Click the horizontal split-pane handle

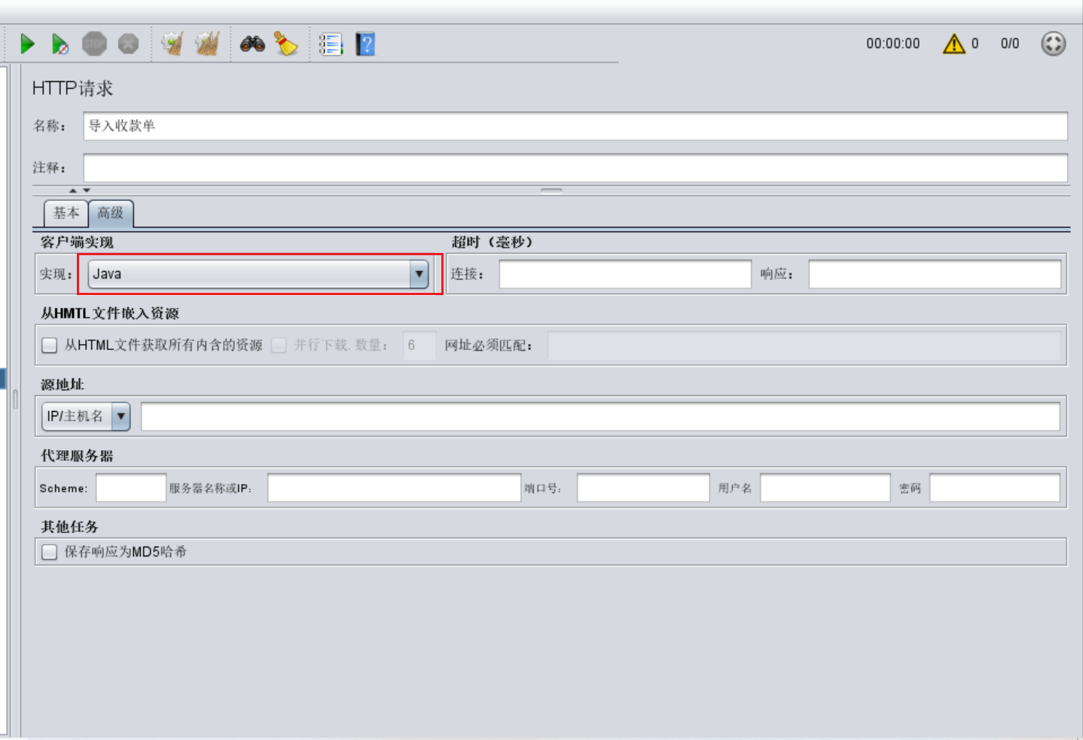pos(551,190)
